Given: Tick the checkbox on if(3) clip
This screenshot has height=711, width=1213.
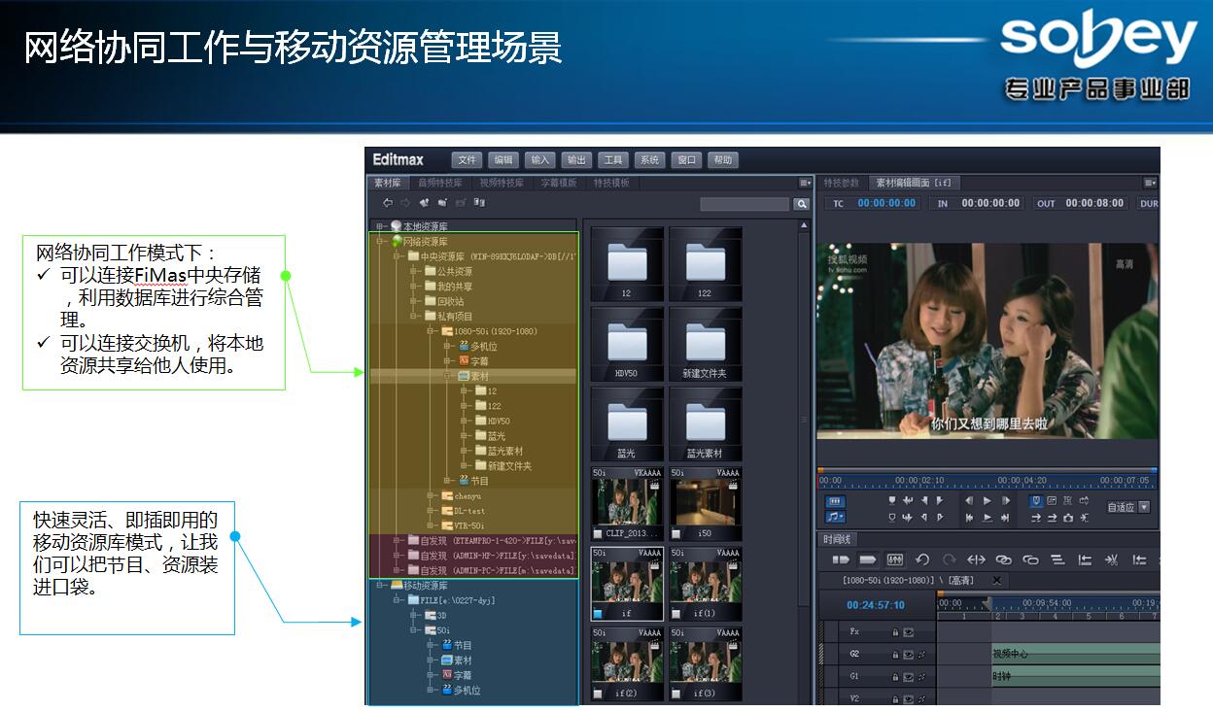Looking at the screenshot, I should 676,694.
